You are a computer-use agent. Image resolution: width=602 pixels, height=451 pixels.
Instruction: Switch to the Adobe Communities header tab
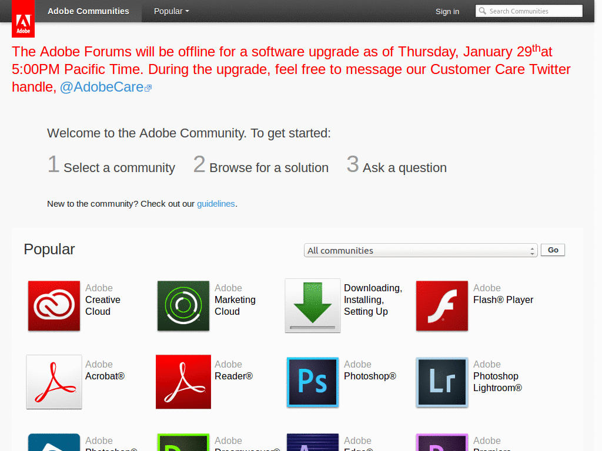click(x=88, y=11)
